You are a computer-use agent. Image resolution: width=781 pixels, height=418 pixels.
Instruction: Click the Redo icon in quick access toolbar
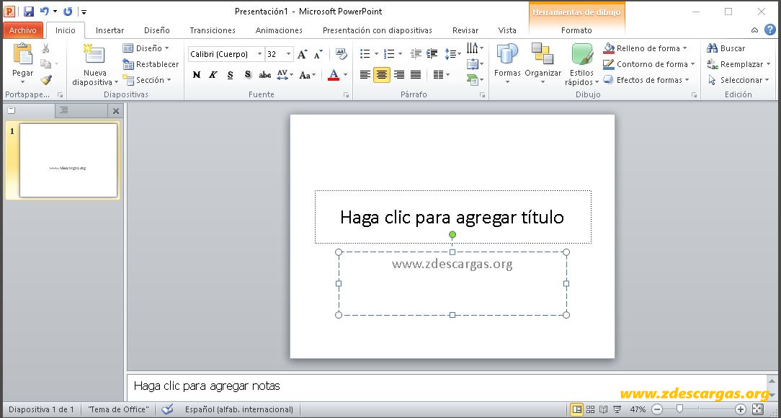(x=68, y=11)
